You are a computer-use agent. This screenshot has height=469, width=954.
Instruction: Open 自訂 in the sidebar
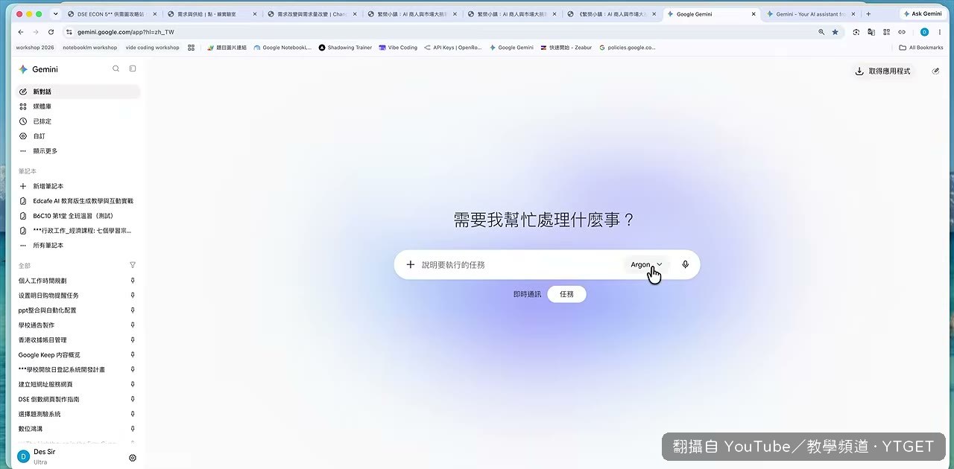pyautogui.click(x=78, y=136)
